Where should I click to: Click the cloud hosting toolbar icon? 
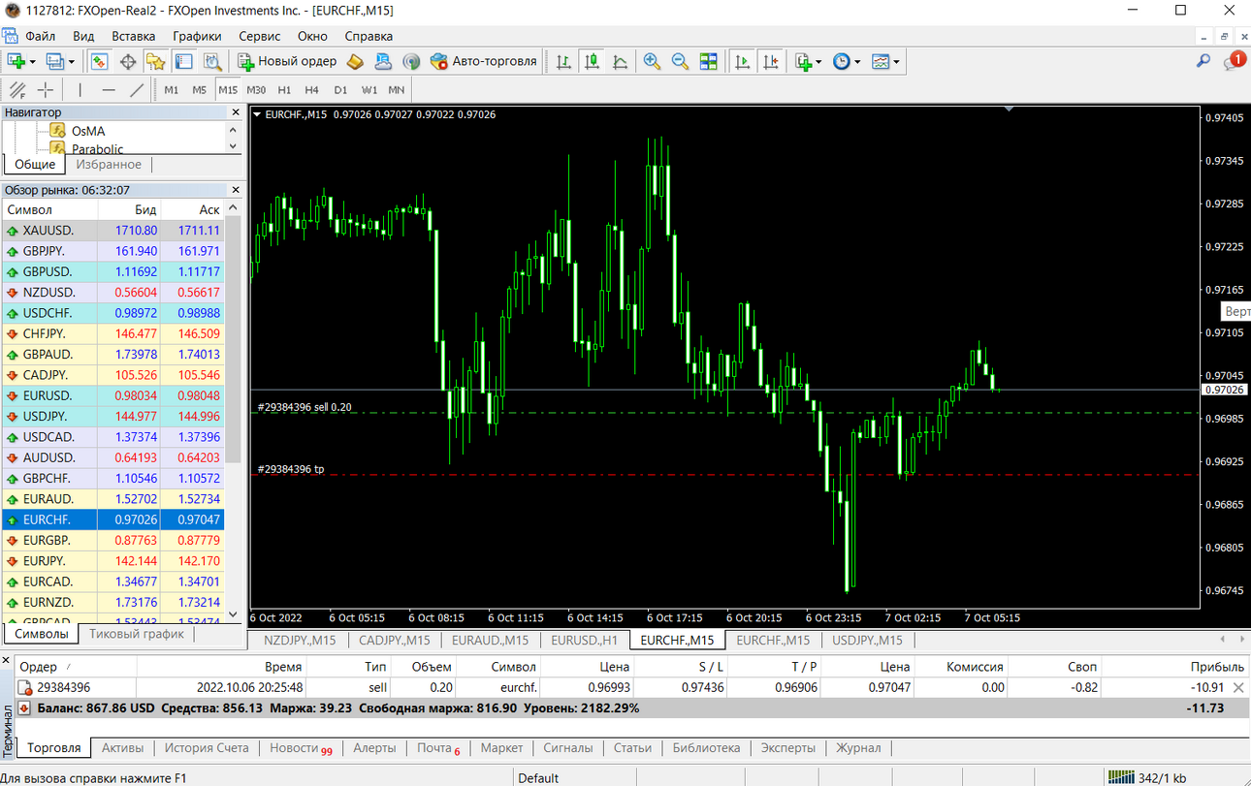coord(383,61)
